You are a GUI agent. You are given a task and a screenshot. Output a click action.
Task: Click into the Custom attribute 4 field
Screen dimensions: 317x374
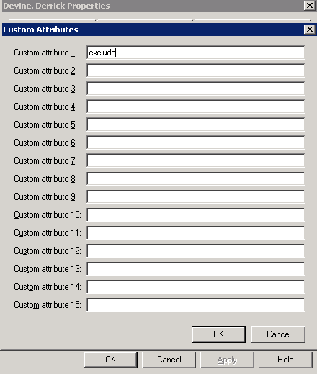click(x=196, y=107)
